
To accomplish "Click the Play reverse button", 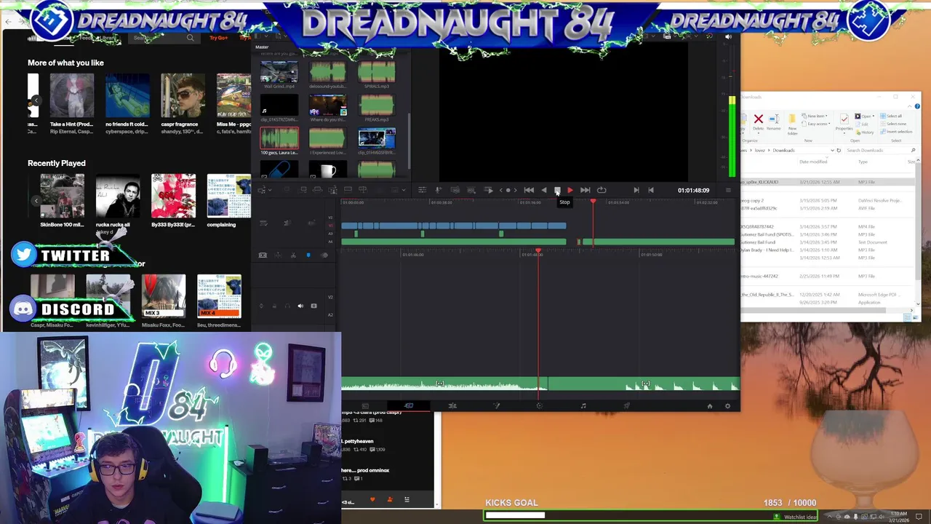I will (x=544, y=190).
